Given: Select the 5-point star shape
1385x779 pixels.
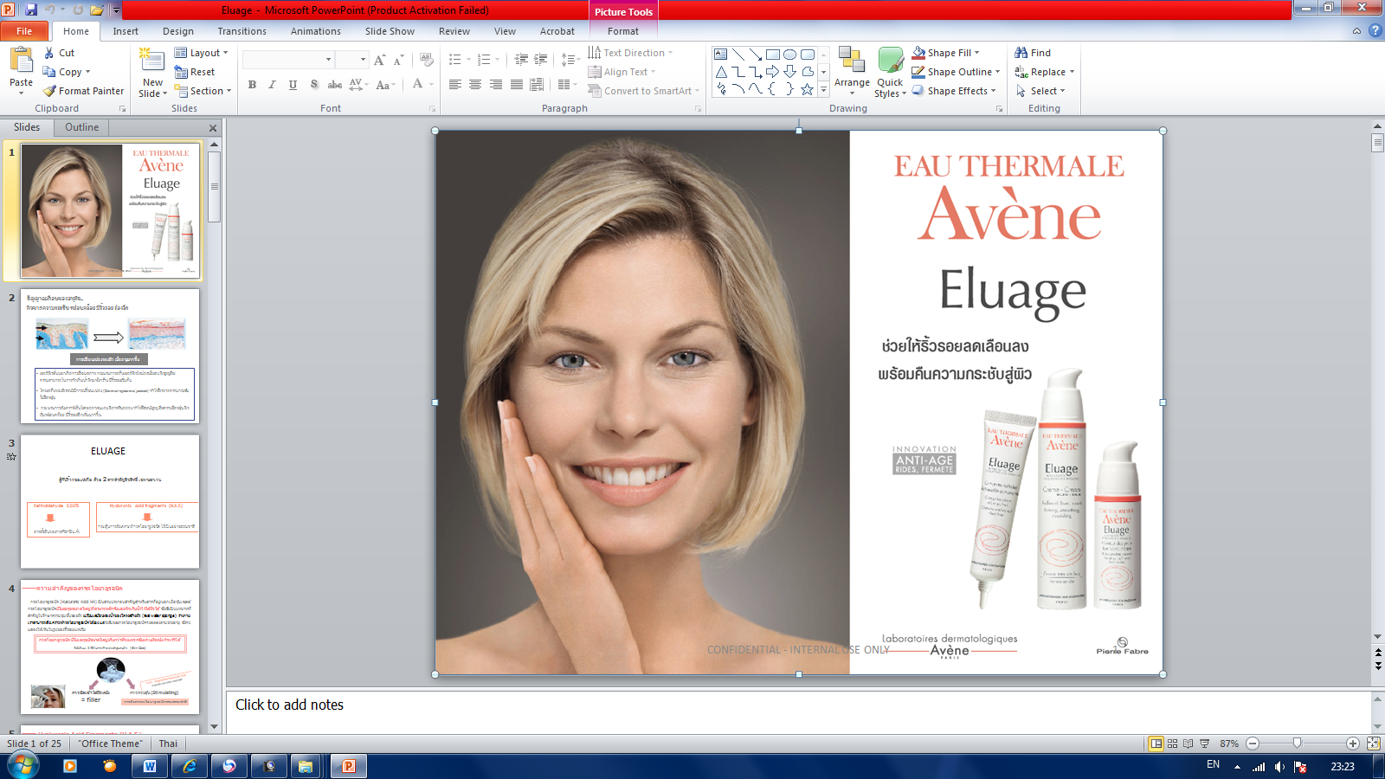Looking at the screenshot, I should click(807, 89).
